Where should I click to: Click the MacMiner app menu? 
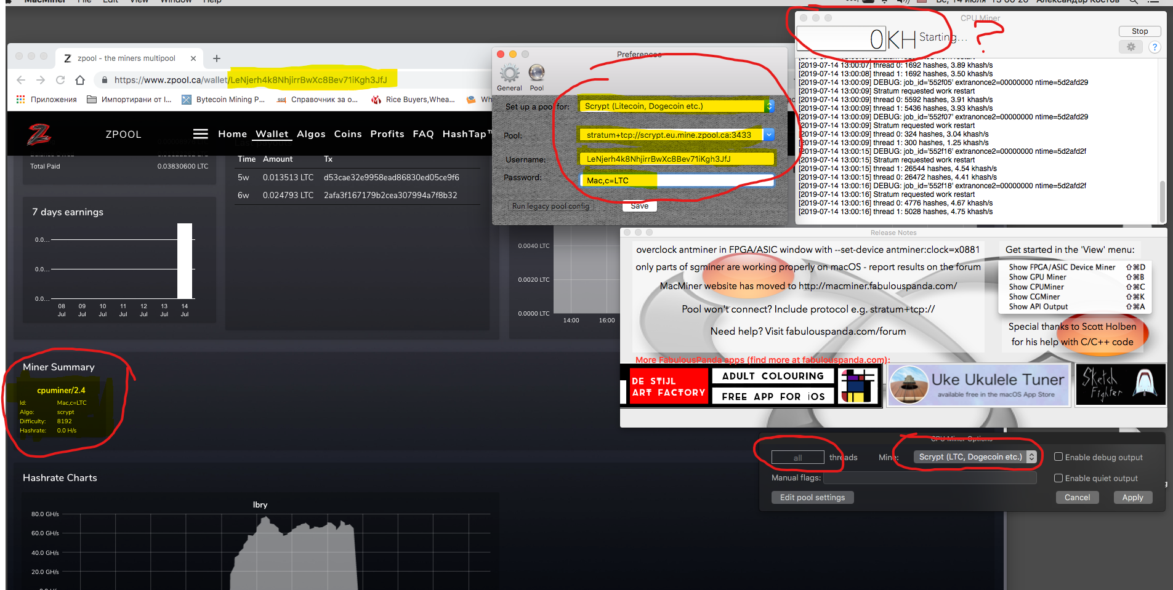click(44, 2)
